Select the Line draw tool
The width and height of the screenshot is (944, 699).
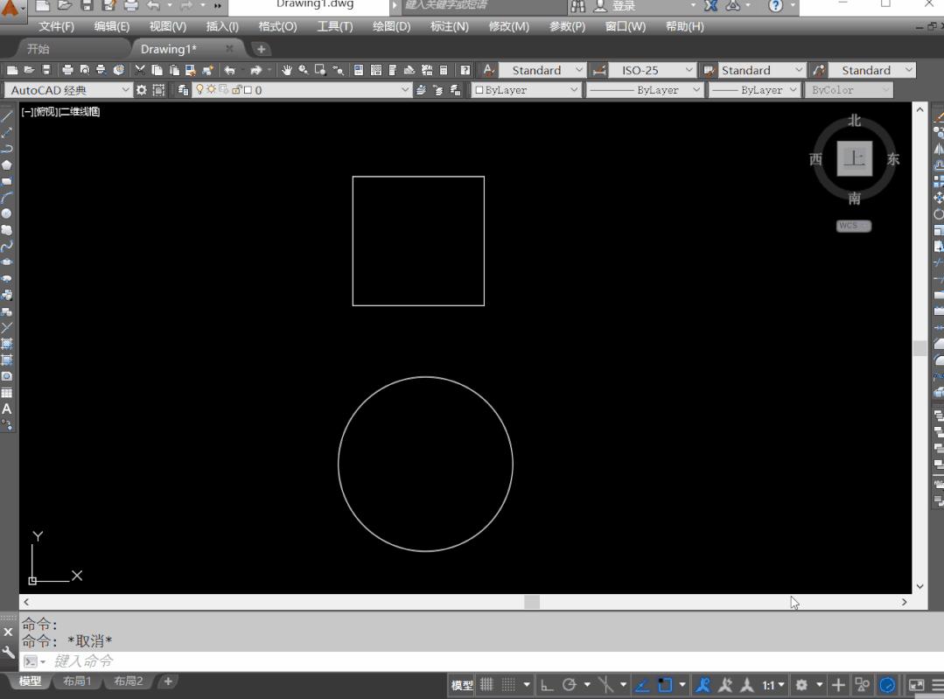pos(7,116)
